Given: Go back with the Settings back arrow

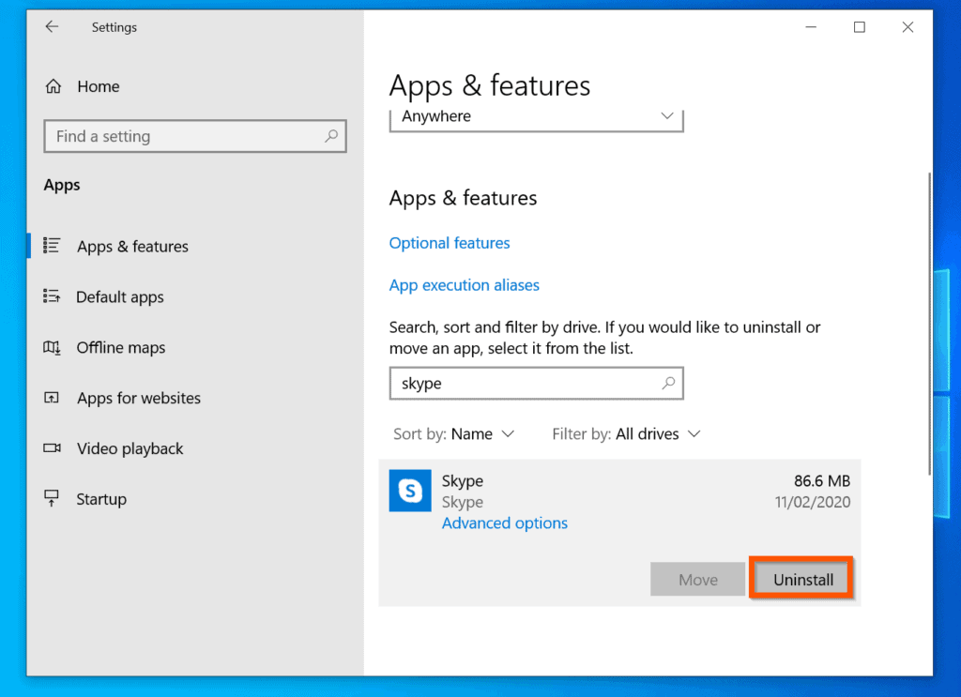Looking at the screenshot, I should 53,26.
